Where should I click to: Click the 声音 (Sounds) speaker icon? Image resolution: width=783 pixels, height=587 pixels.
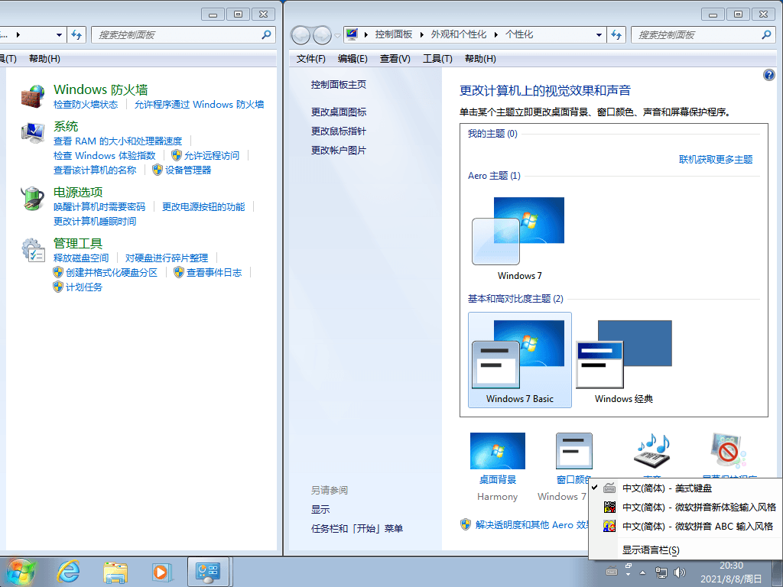pyautogui.click(x=651, y=450)
